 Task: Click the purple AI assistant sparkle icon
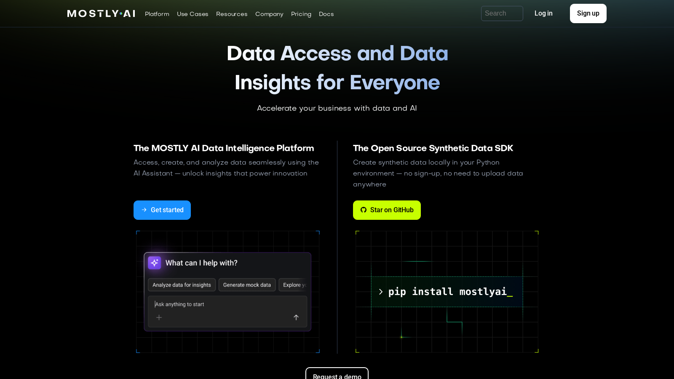pyautogui.click(x=155, y=263)
